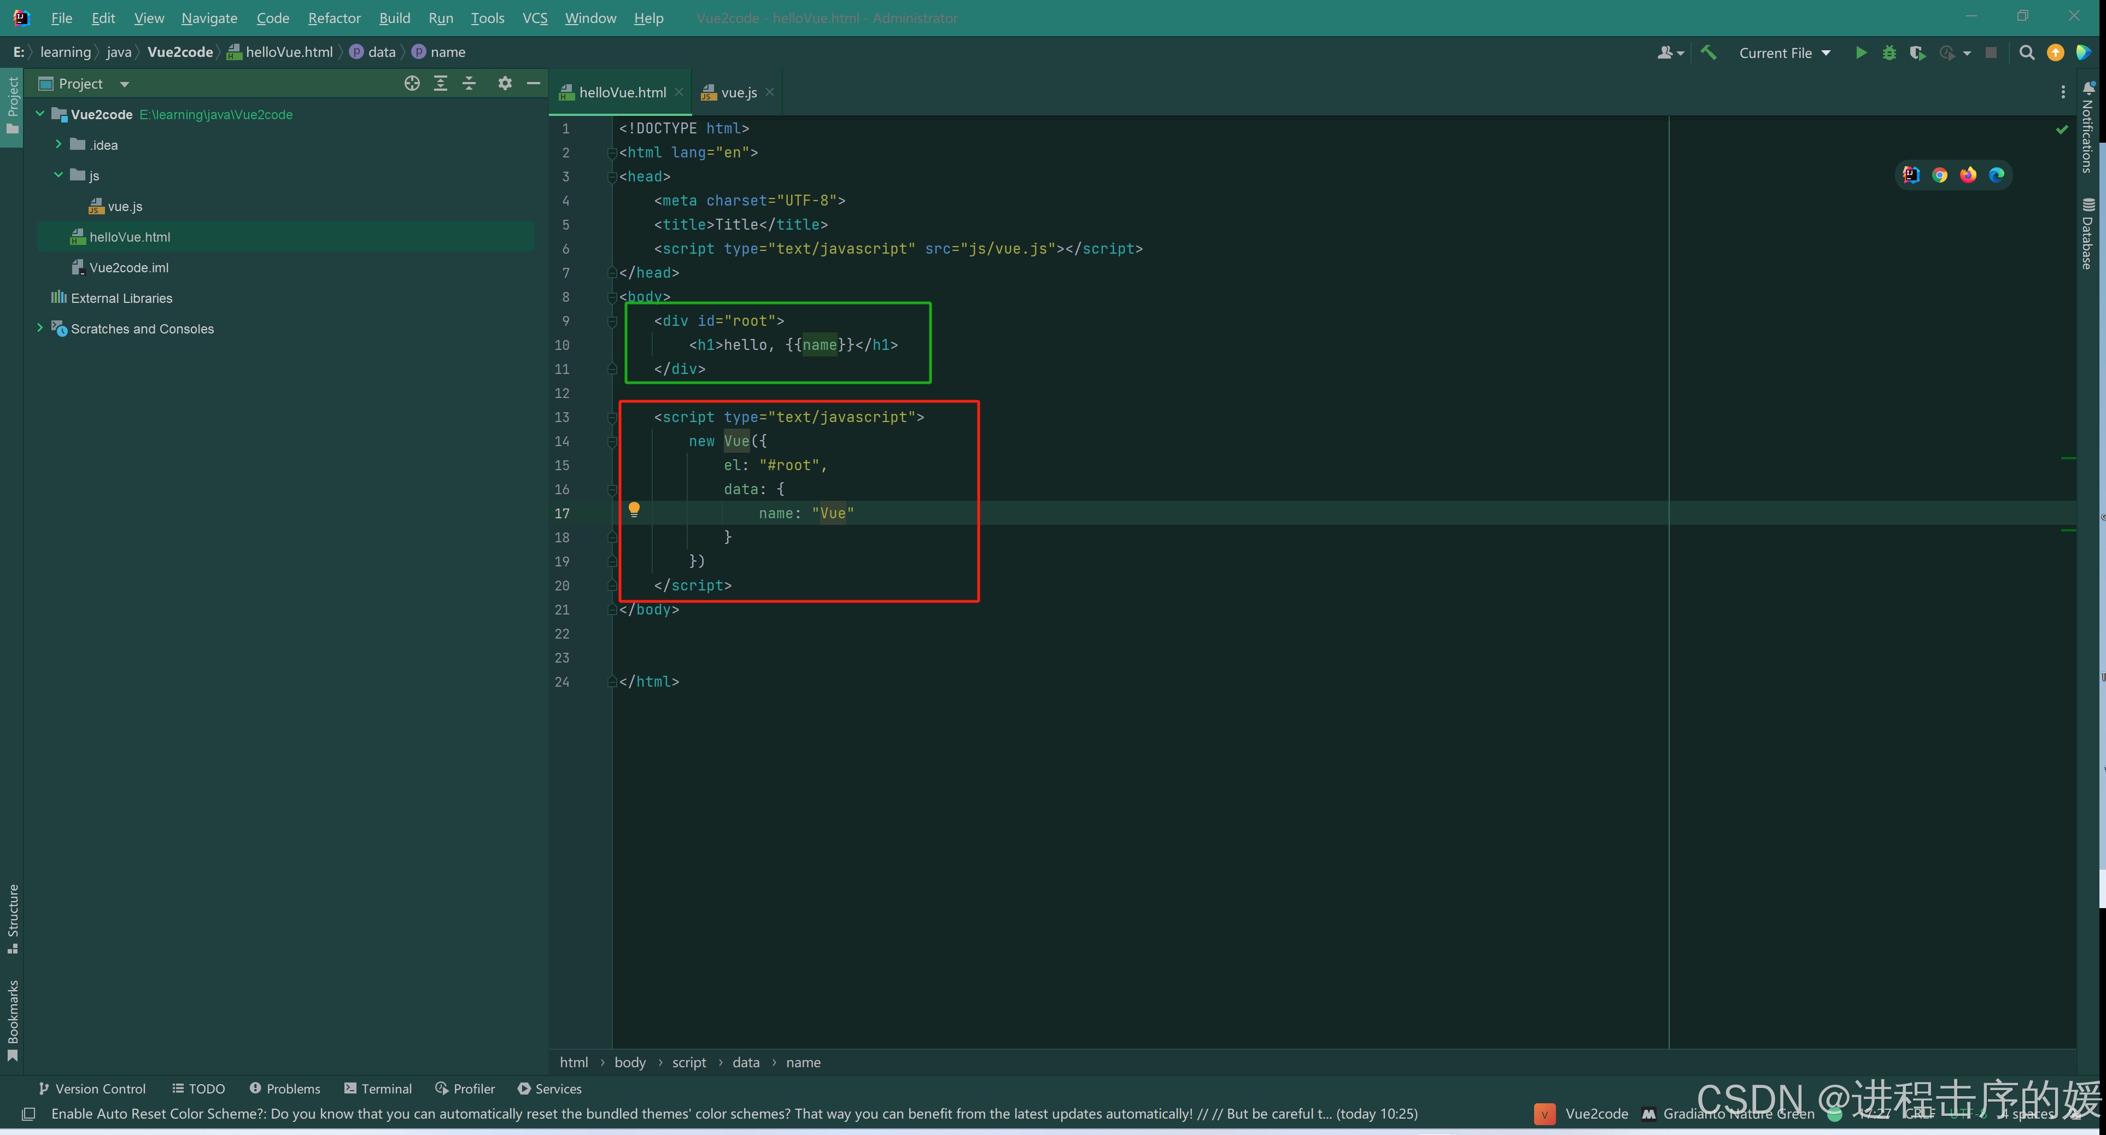Click the Build project hammer icon
This screenshot has width=2106, height=1135.
tap(1709, 53)
